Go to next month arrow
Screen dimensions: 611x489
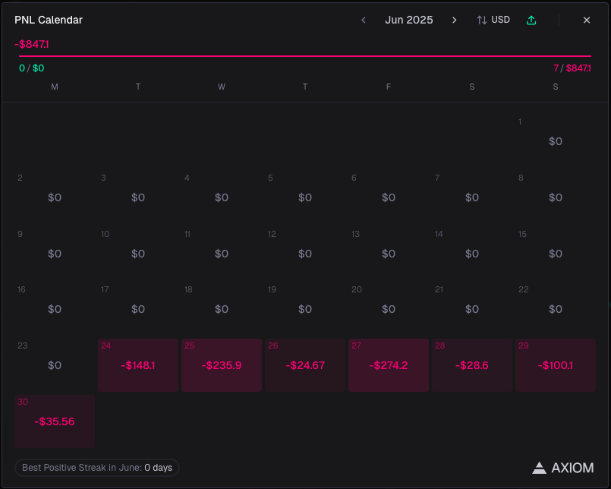454,20
